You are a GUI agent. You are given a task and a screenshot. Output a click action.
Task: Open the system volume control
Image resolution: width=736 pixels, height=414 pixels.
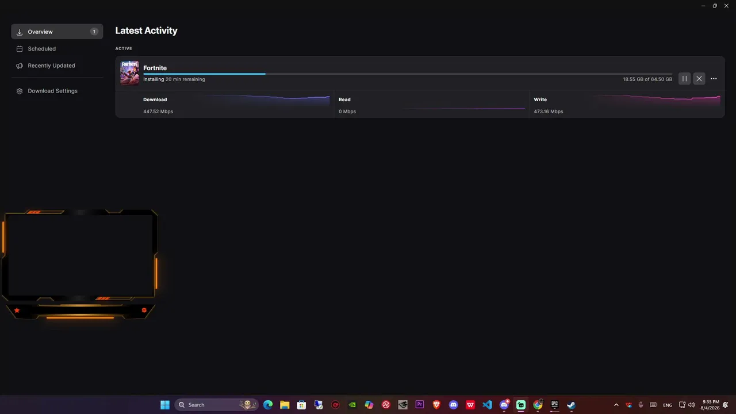692,405
